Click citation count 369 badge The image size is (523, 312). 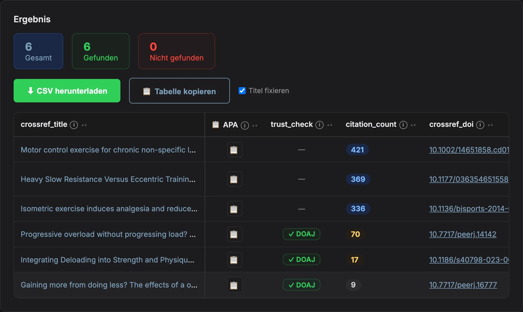pos(358,179)
